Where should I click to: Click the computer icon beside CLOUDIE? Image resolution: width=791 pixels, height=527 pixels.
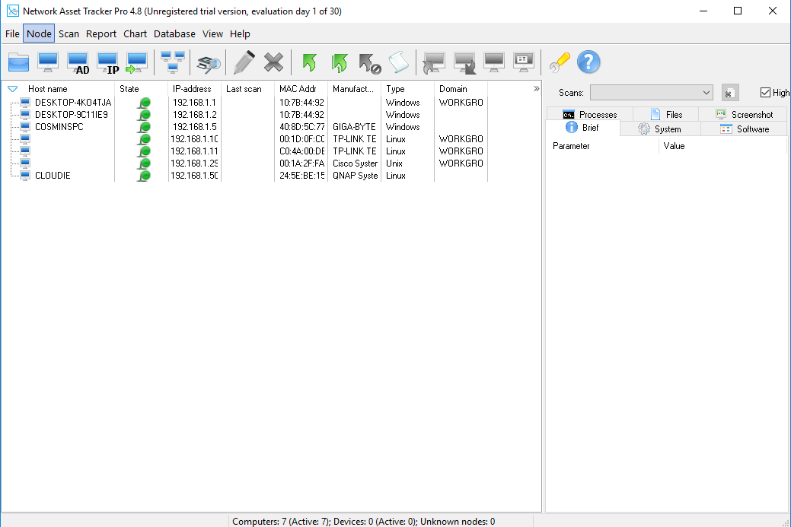(x=24, y=176)
